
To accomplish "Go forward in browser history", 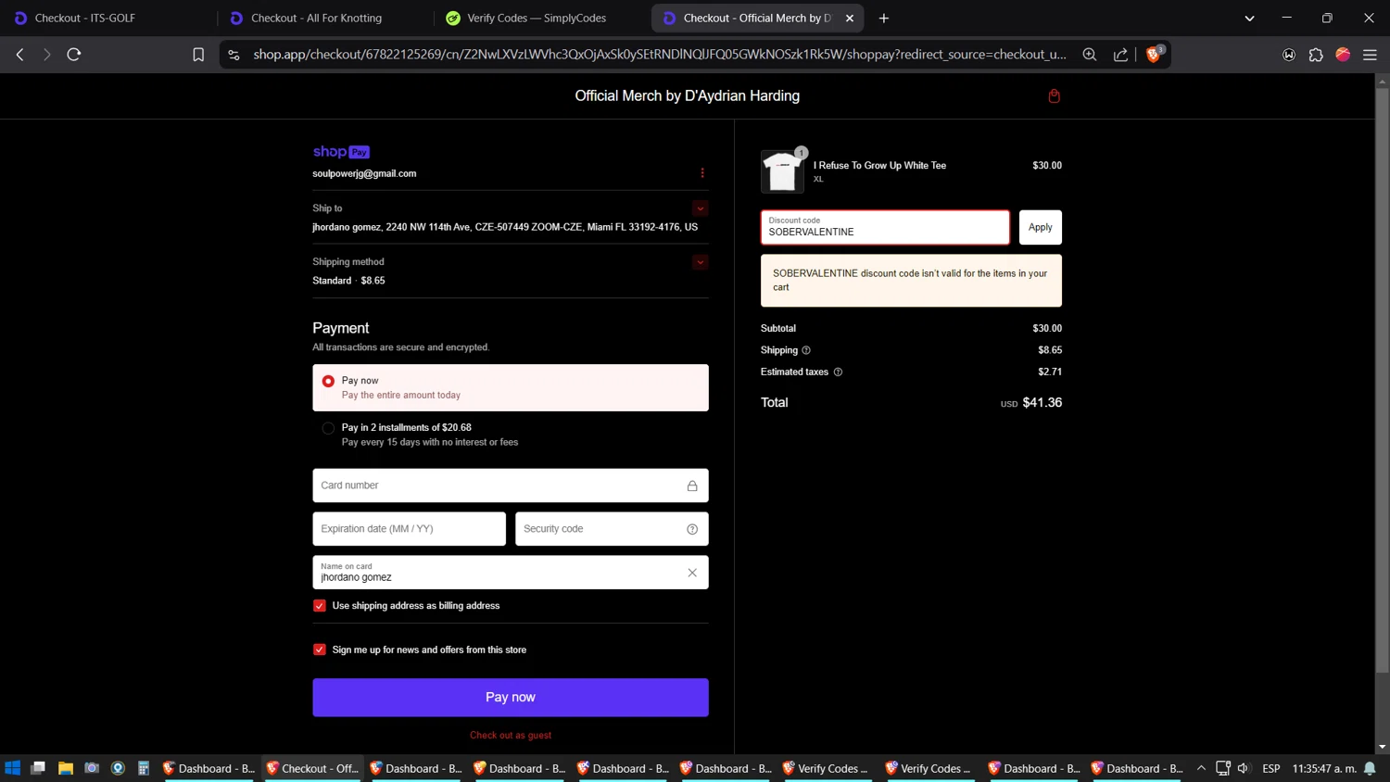I will click(47, 55).
